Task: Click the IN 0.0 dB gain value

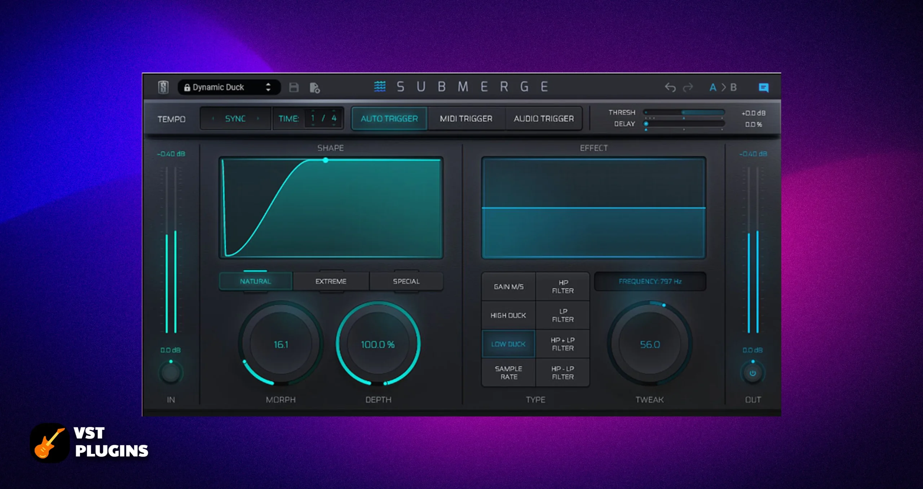Action: coord(171,350)
